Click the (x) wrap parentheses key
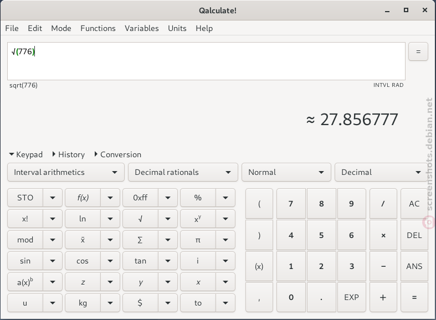Image resolution: width=436 pixels, height=320 pixels. click(259, 266)
